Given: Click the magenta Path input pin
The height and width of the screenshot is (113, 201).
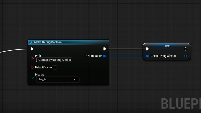Looking at the screenshot, I should pyautogui.click(x=32, y=58).
